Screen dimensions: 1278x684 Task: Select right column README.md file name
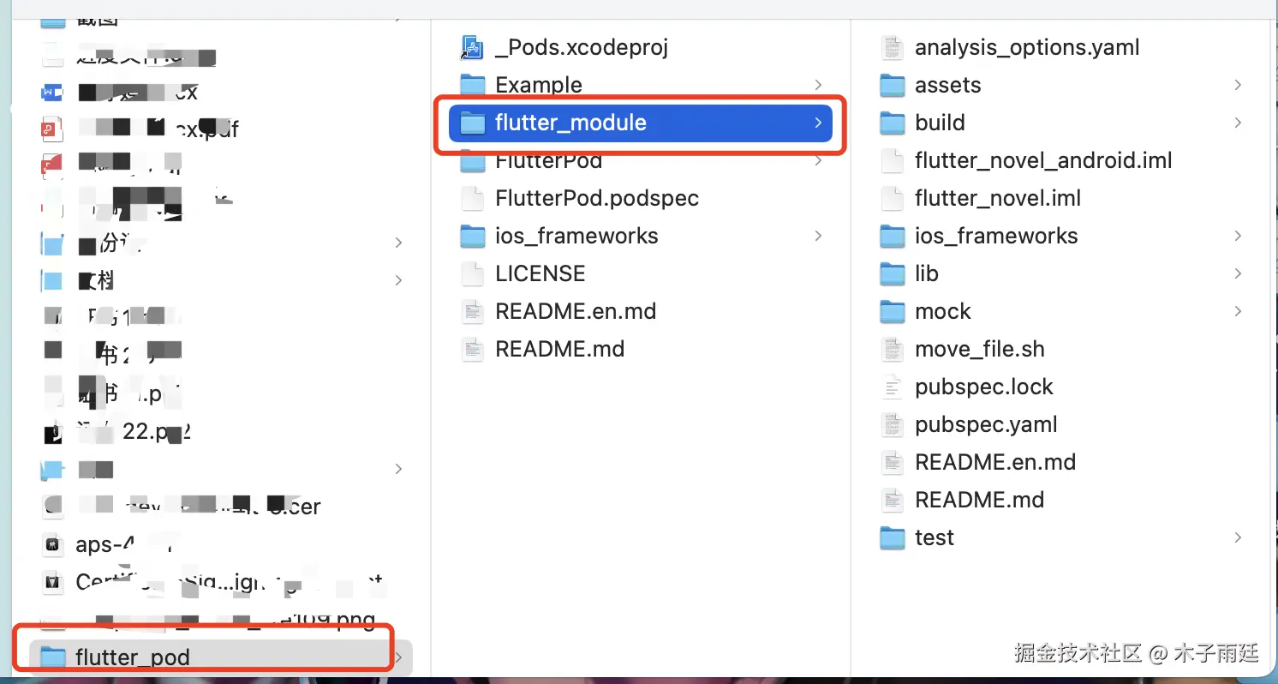tap(980, 500)
